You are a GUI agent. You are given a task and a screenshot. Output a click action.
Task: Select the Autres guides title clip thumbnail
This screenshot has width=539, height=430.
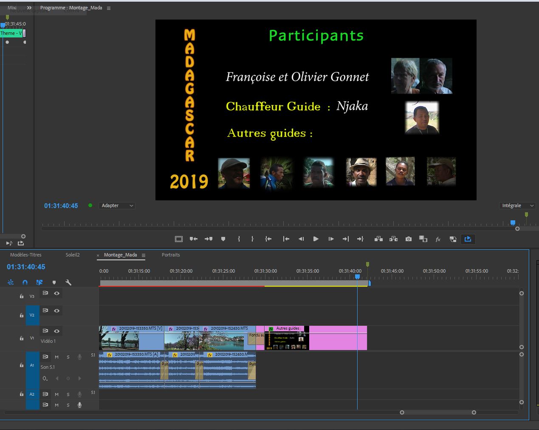pyautogui.click(x=287, y=341)
